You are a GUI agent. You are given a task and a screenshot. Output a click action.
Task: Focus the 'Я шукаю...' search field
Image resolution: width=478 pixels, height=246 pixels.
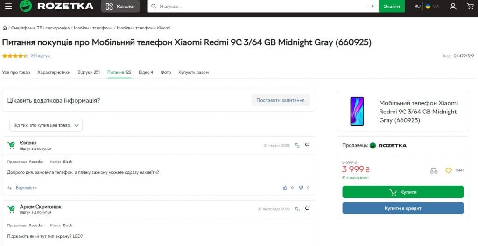click(x=261, y=7)
